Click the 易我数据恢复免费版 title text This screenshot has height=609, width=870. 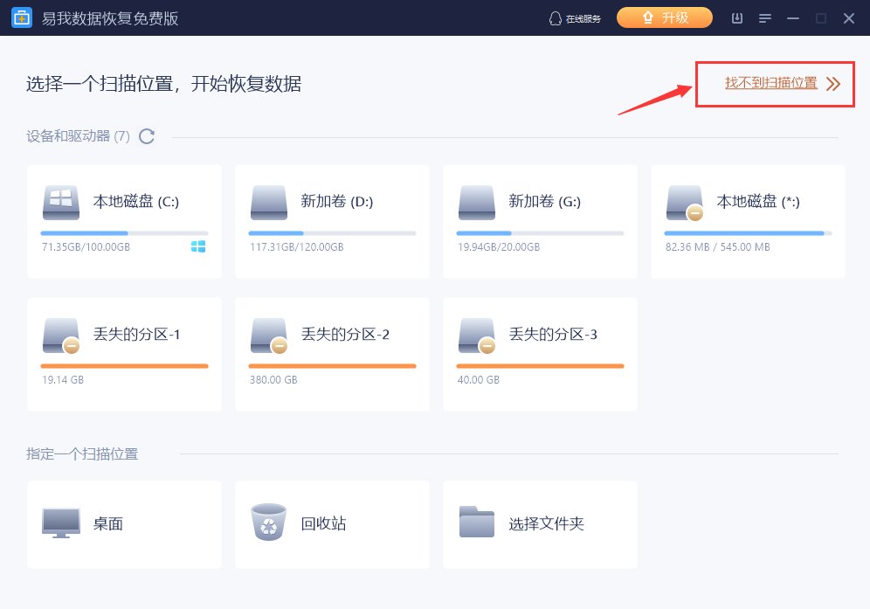(110, 18)
